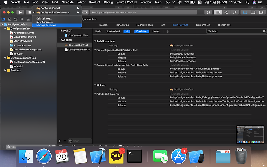Choose New Scheme menu entry
This screenshot has width=267, height=167.
click(57, 22)
